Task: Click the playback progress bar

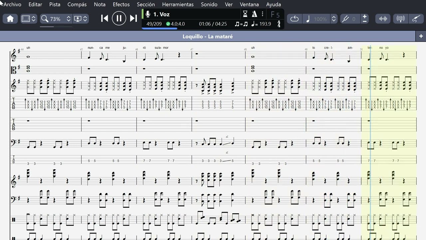Action: [x=213, y=29]
